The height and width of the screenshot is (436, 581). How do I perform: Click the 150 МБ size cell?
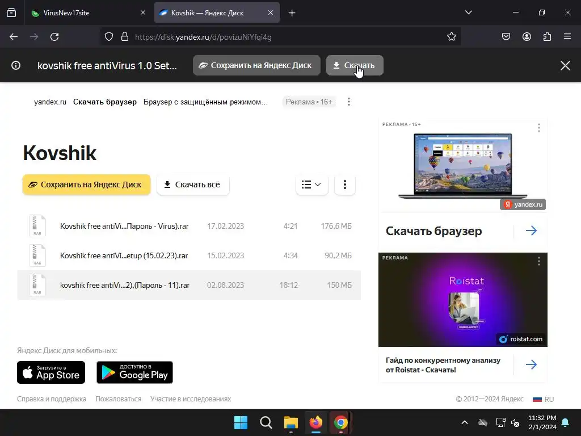[x=339, y=285]
